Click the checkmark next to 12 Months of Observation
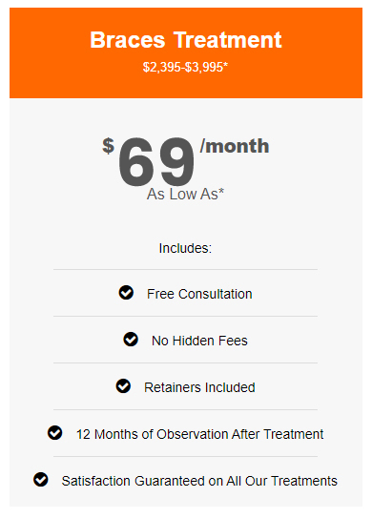Image resolution: width=372 pixels, height=518 pixels. 54,433
